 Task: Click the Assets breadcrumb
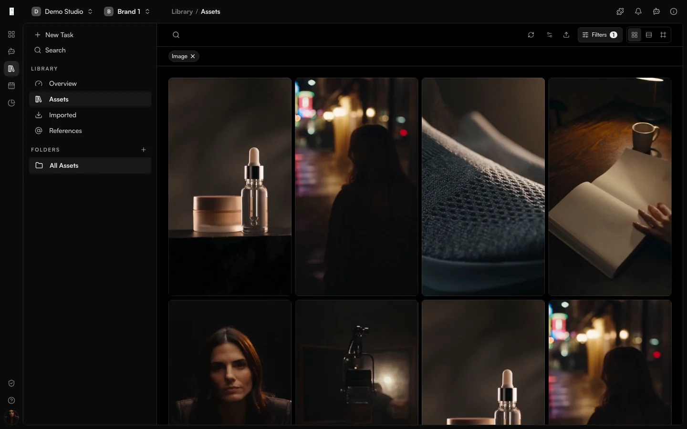click(x=210, y=11)
